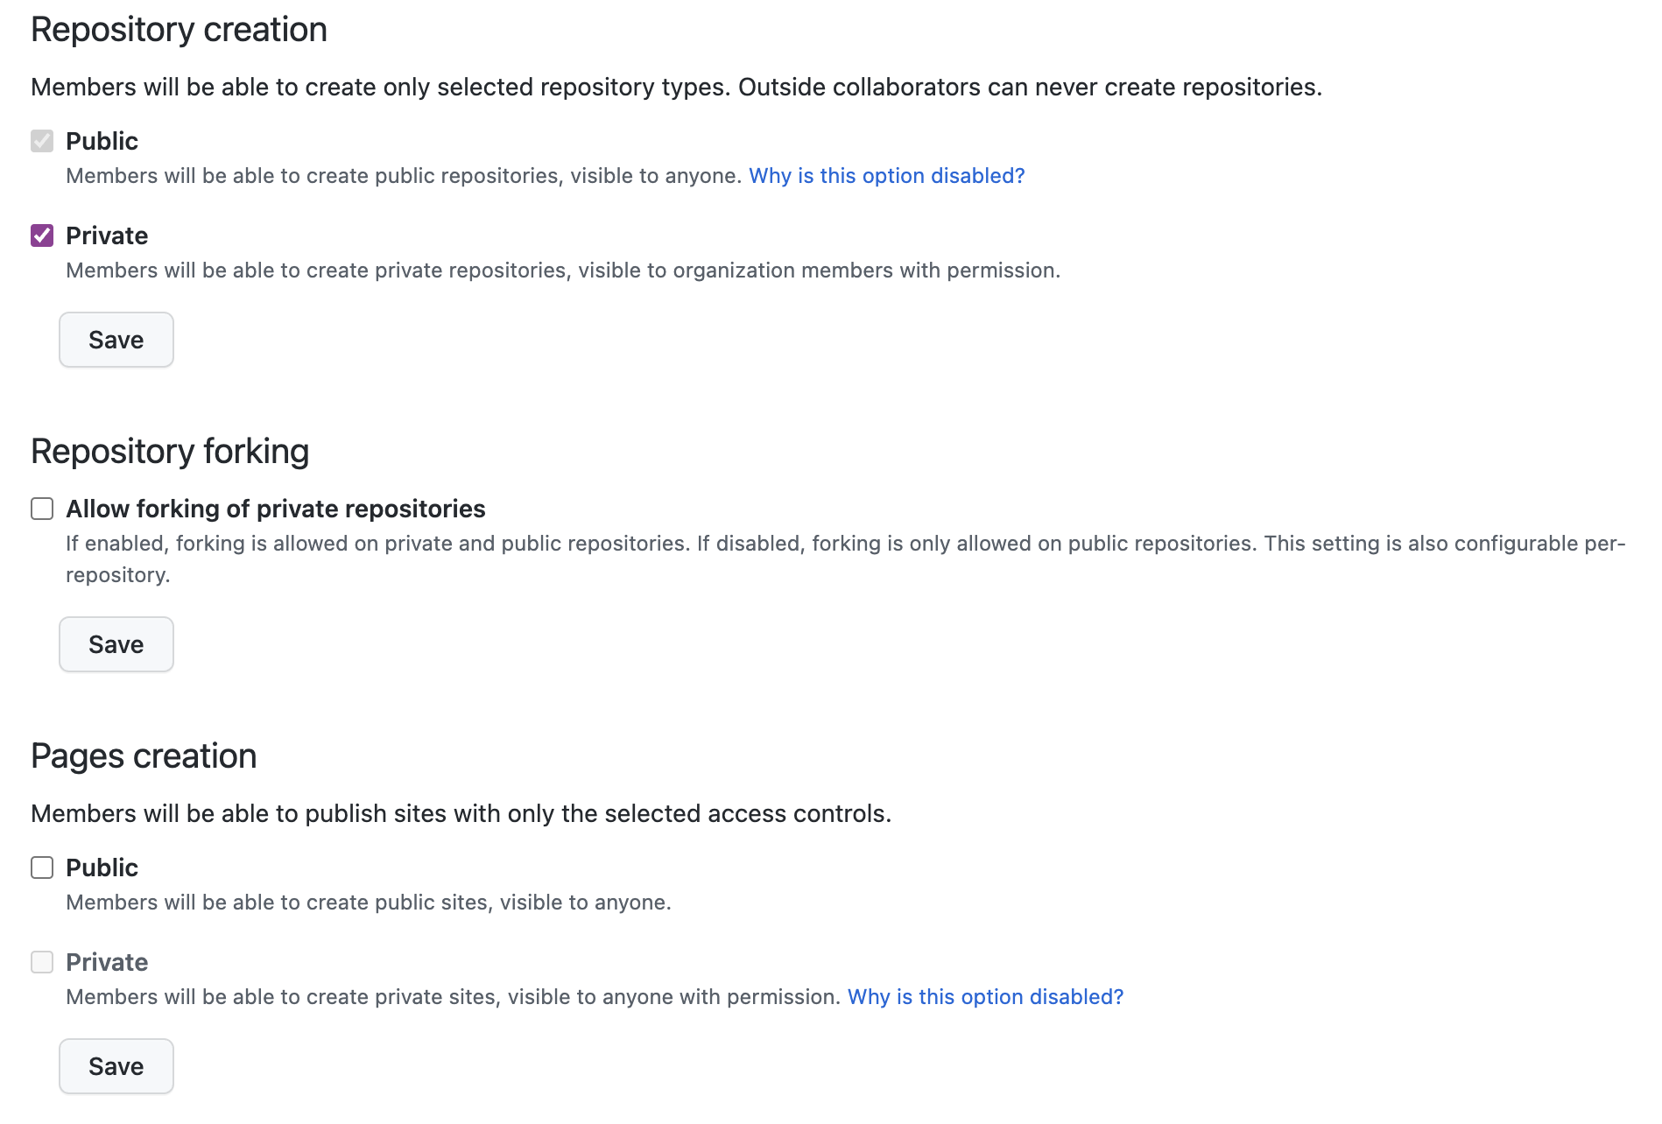The width and height of the screenshot is (1662, 1124).
Task: Click the Private label under Pages creation
Action: (107, 962)
